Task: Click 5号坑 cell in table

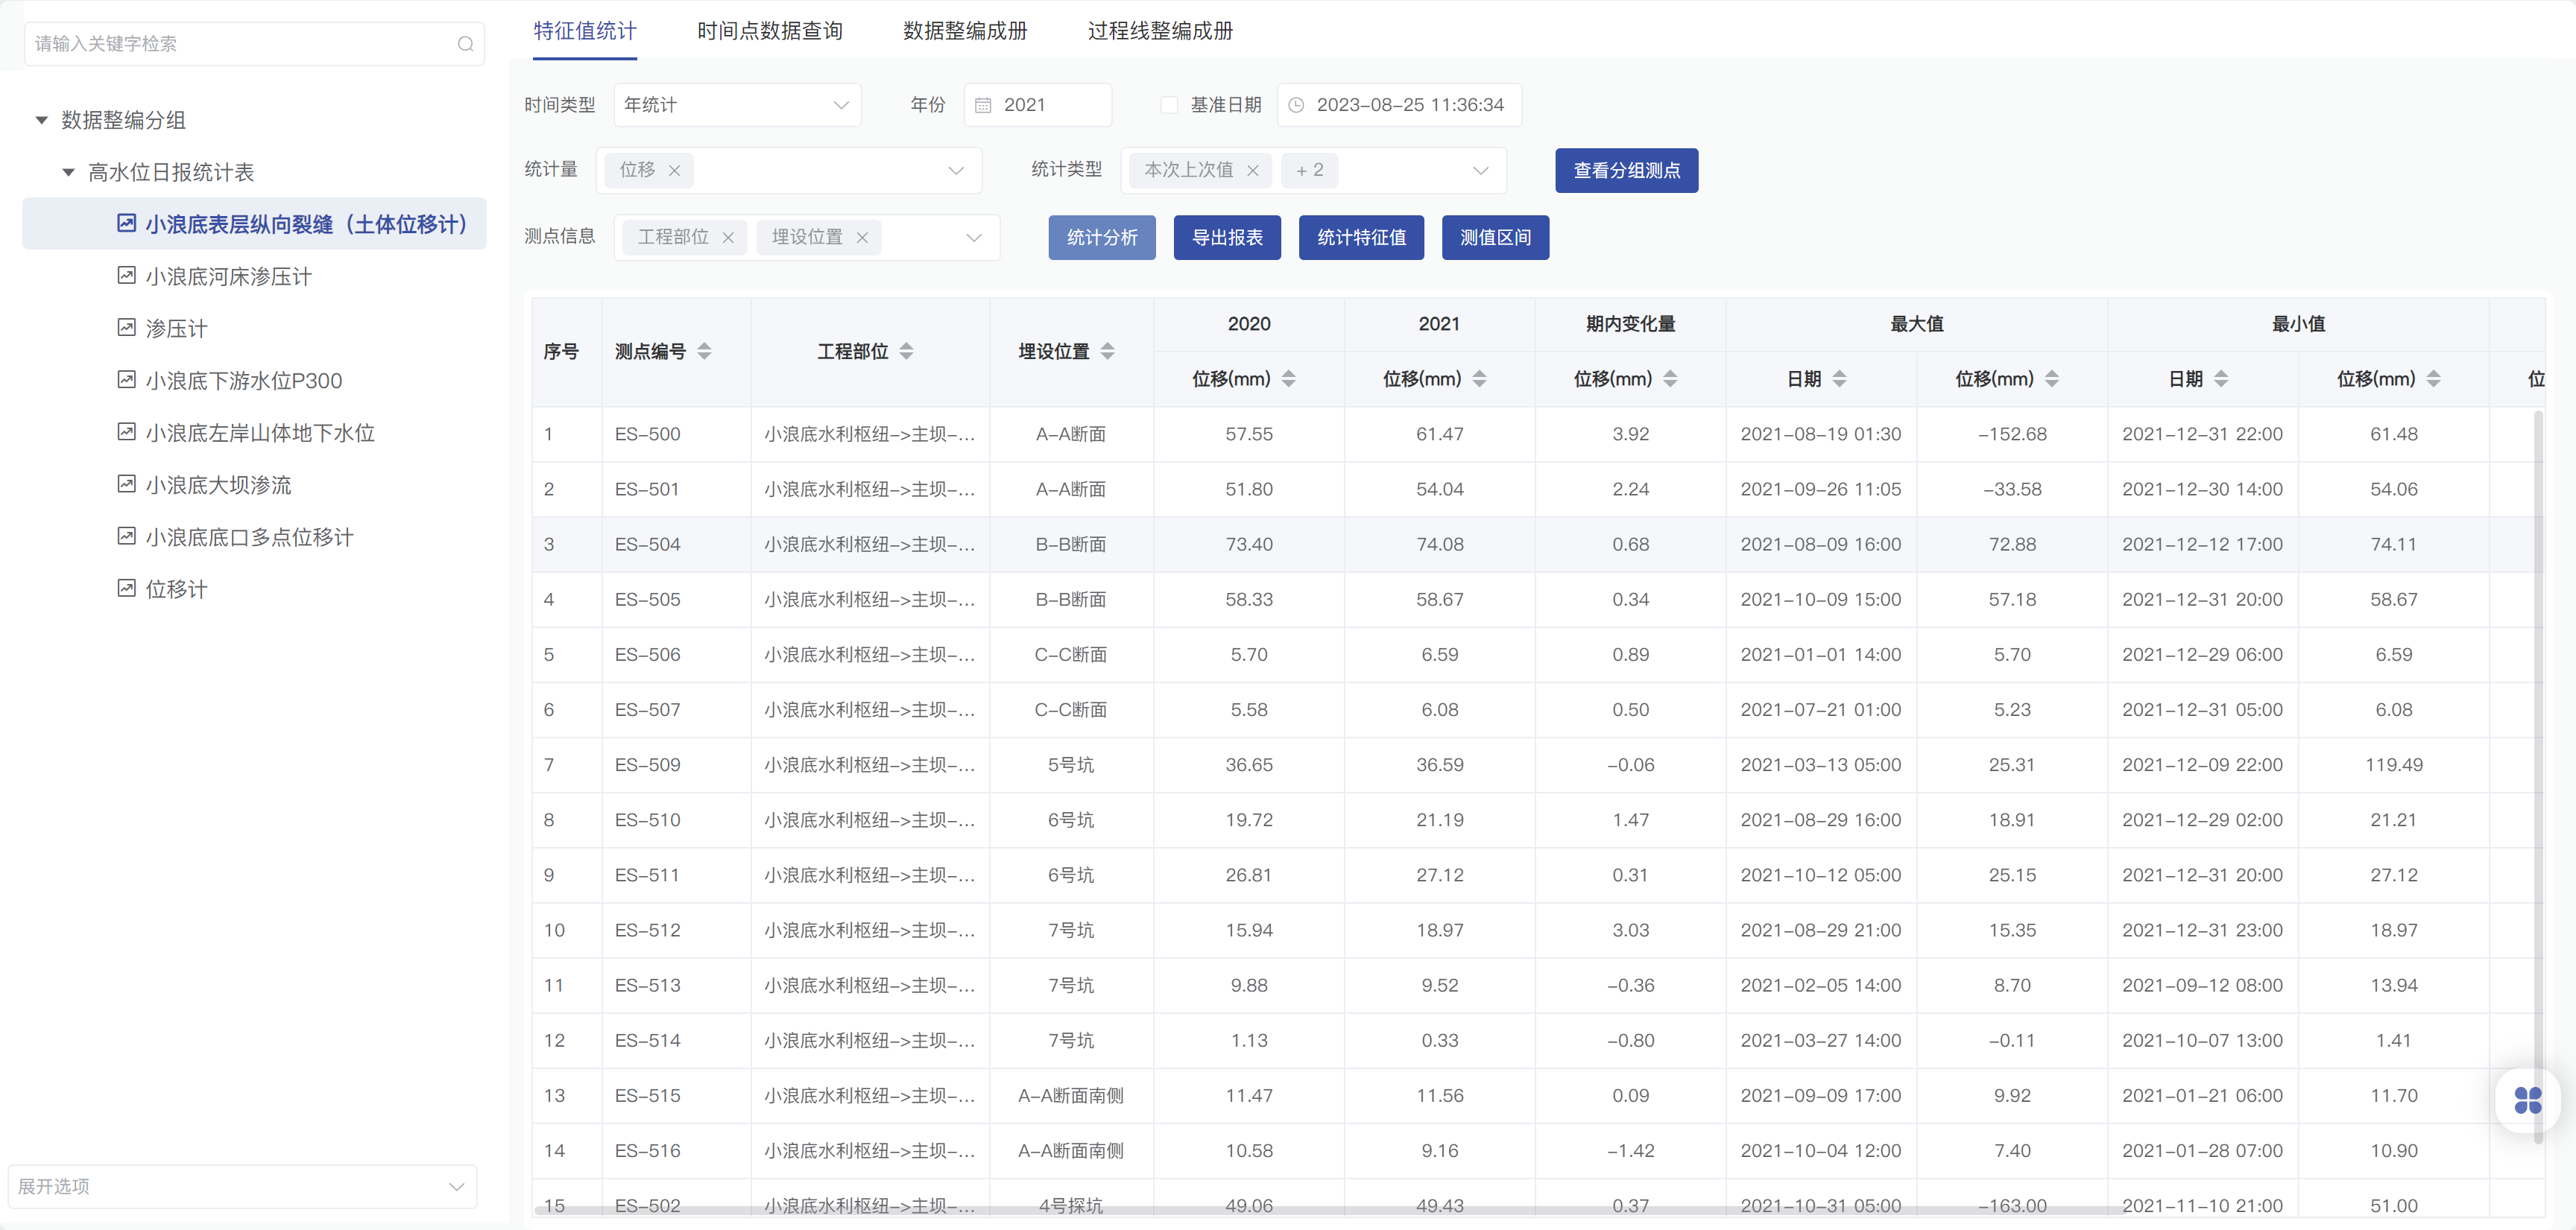Action: [1070, 765]
